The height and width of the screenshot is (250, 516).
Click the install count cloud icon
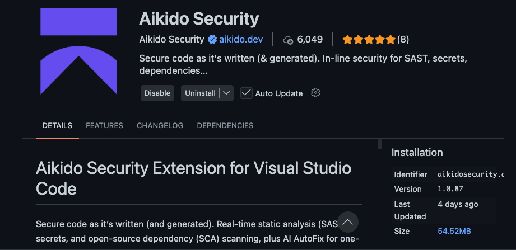click(x=289, y=39)
